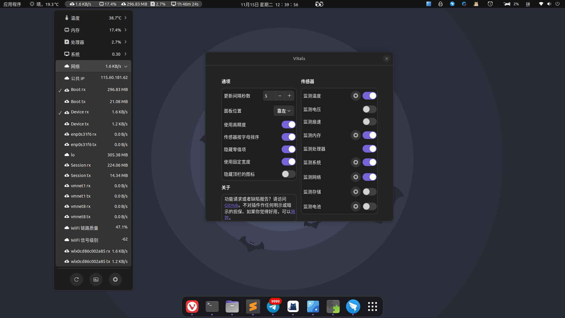Screen dimensions: 565x318
Task: Increase 更新间隔秒数 with the plus button
Action: pyautogui.click(x=289, y=95)
